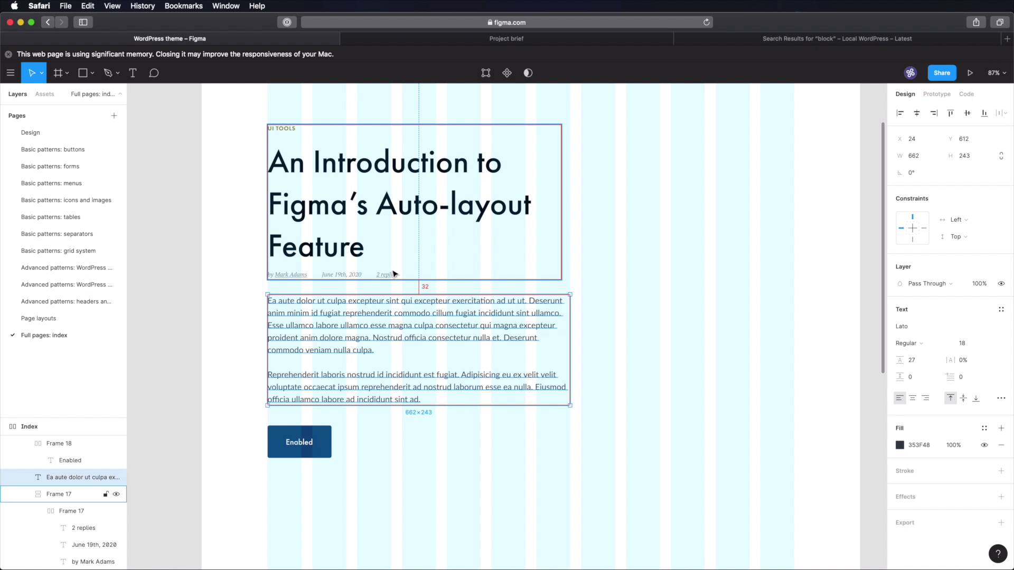1014x570 pixels.
Task: Click the blue Share button
Action: point(942,73)
